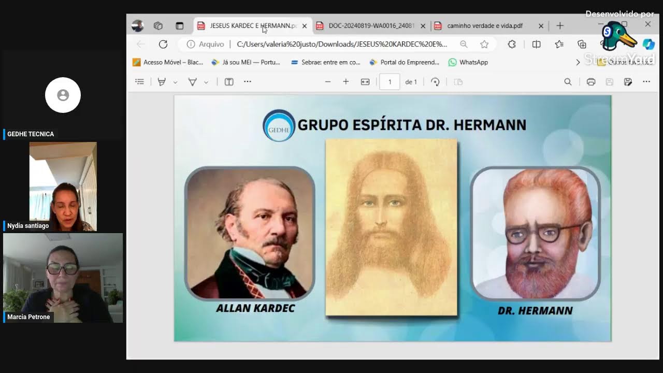The width and height of the screenshot is (663, 373).
Task: Click GEDHE TECNICA participant avatar
Action: point(63,95)
